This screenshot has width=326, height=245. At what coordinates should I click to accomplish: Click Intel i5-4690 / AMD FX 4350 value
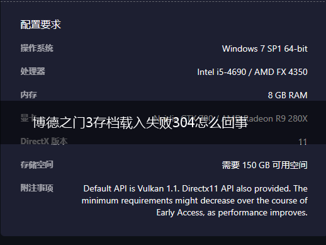pos(252,72)
